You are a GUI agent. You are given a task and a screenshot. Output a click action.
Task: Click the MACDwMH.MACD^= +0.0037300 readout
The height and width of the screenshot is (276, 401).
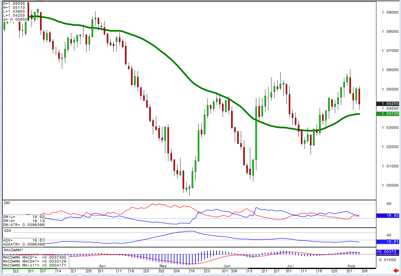[35, 257]
